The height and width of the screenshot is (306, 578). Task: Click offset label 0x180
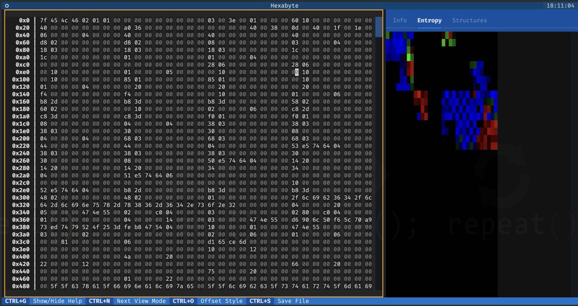[21, 109]
